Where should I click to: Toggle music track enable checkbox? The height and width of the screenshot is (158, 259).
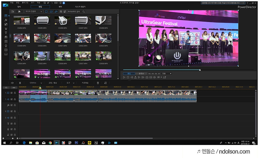(12, 135)
